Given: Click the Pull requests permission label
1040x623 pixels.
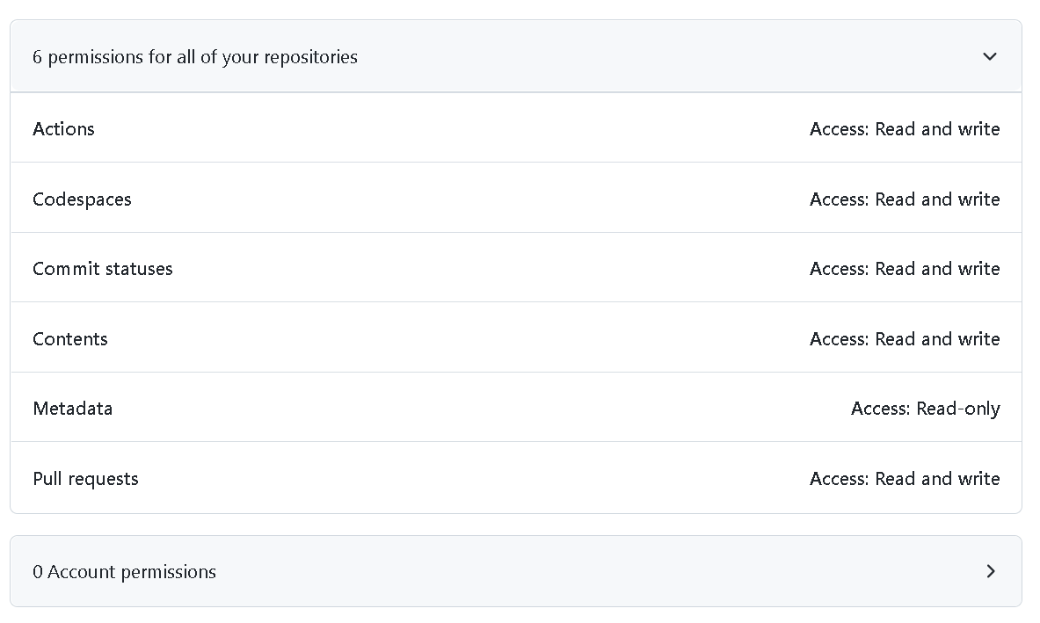Looking at the screenshot, I should coord(86,479).
